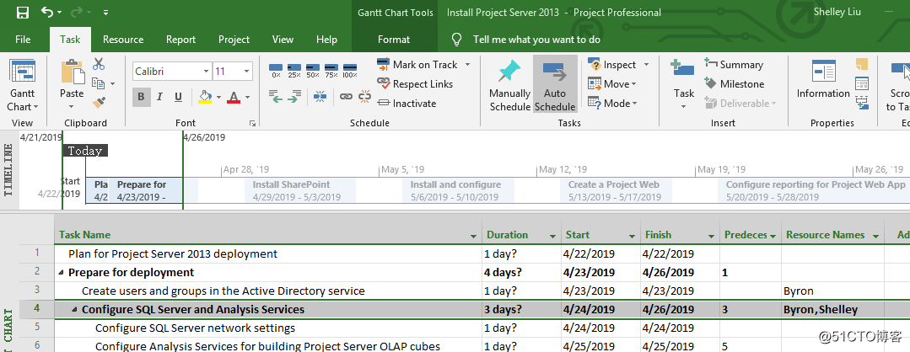Image resolution: width=910 pixels, height=352 pixels.
Task: Open the Task Name column filter arrow
Action: [474, 236]
